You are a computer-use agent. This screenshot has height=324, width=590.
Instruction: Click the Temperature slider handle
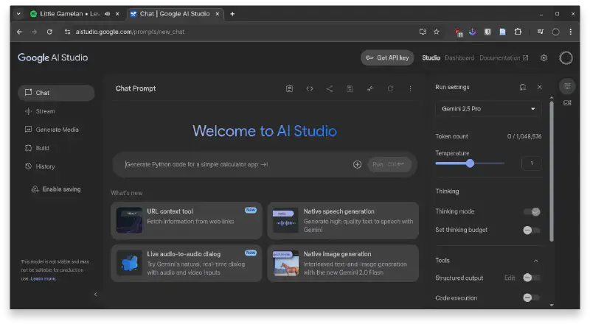(470, 163)
